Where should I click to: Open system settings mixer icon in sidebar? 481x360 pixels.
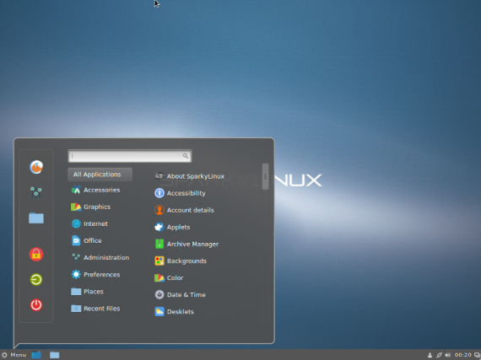pyautogui.click(x=36, y=192)
